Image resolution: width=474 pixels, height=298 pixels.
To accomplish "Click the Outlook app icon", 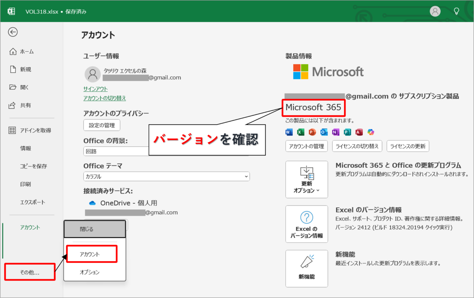I will point(324,132).
